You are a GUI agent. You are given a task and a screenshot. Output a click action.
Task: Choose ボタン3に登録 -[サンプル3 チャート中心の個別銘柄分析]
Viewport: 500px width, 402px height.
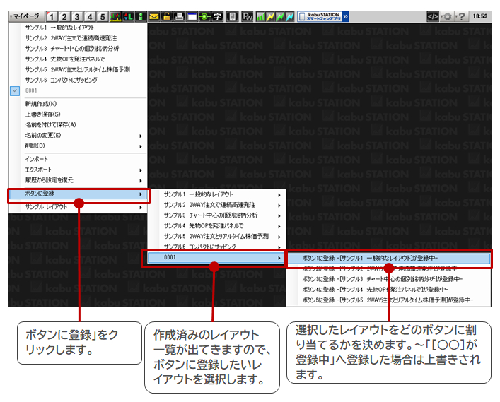point(389,279)
